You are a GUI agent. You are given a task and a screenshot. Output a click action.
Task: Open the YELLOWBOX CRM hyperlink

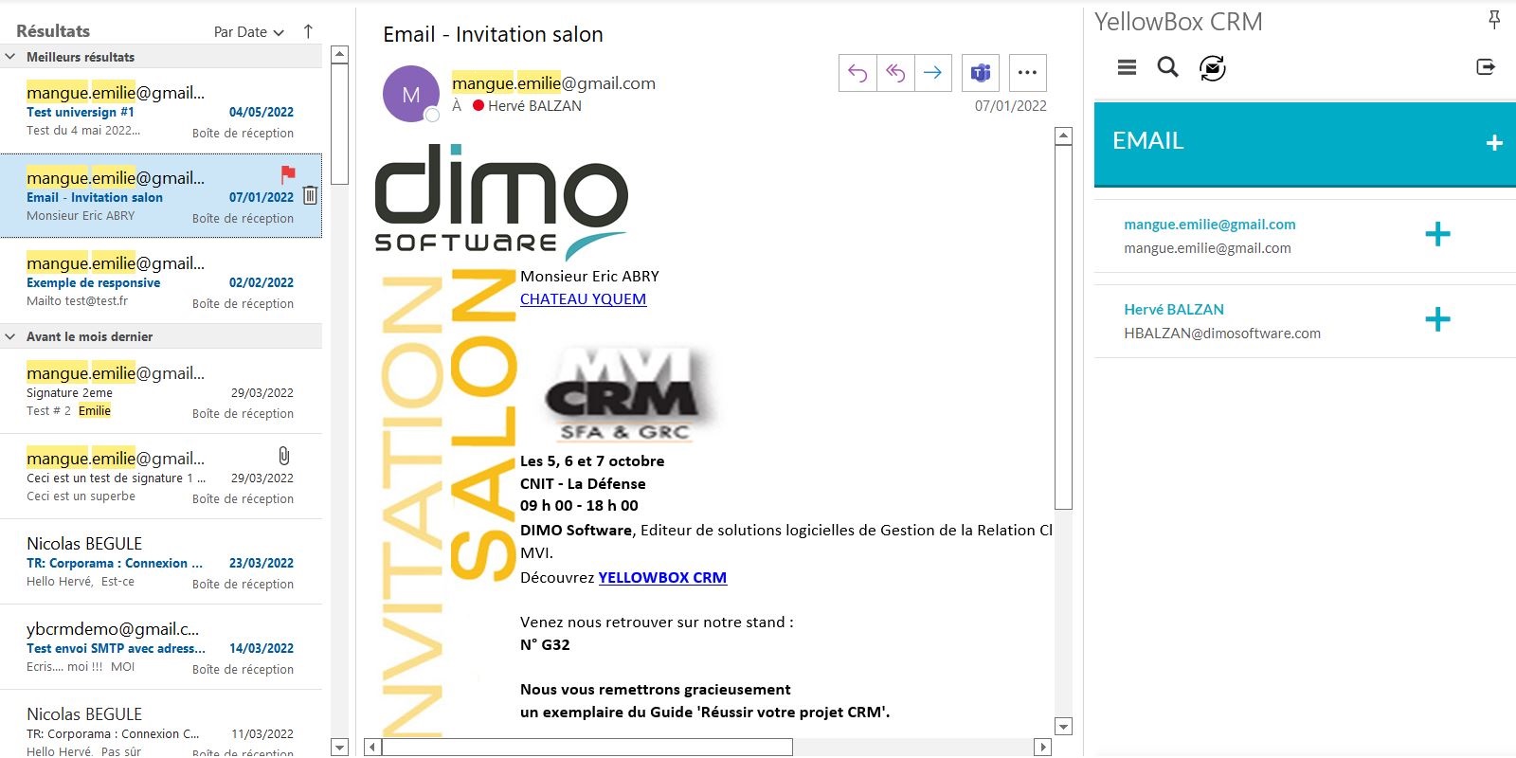662,578
